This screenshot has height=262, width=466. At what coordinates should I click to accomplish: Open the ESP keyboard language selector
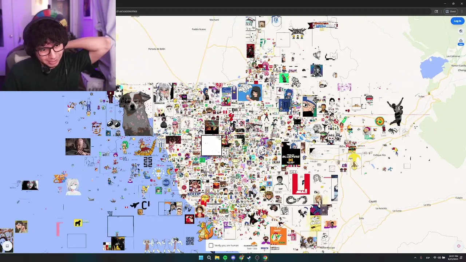tap(428, 258)
